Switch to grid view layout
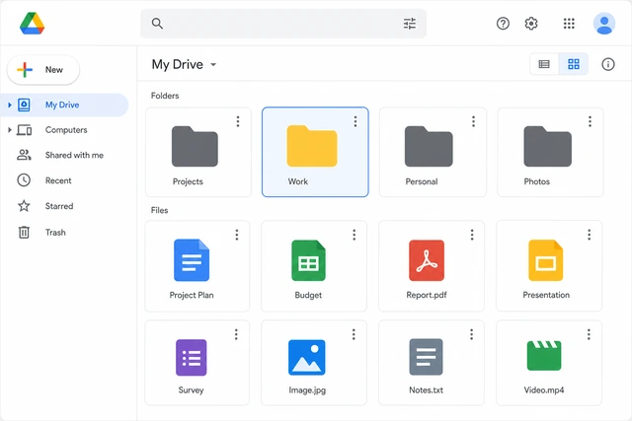 pos(574,64)
